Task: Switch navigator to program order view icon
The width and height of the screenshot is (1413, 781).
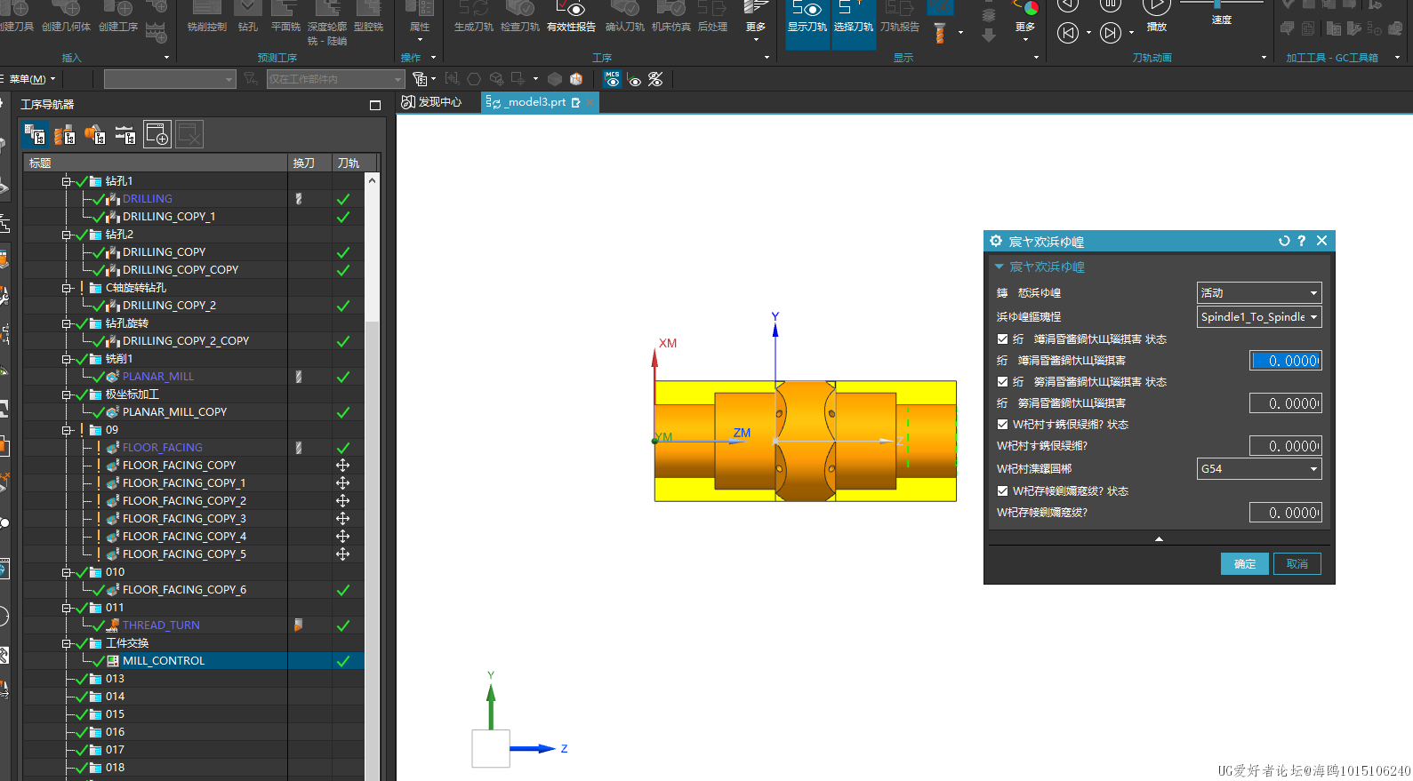Action: point(35,135)
